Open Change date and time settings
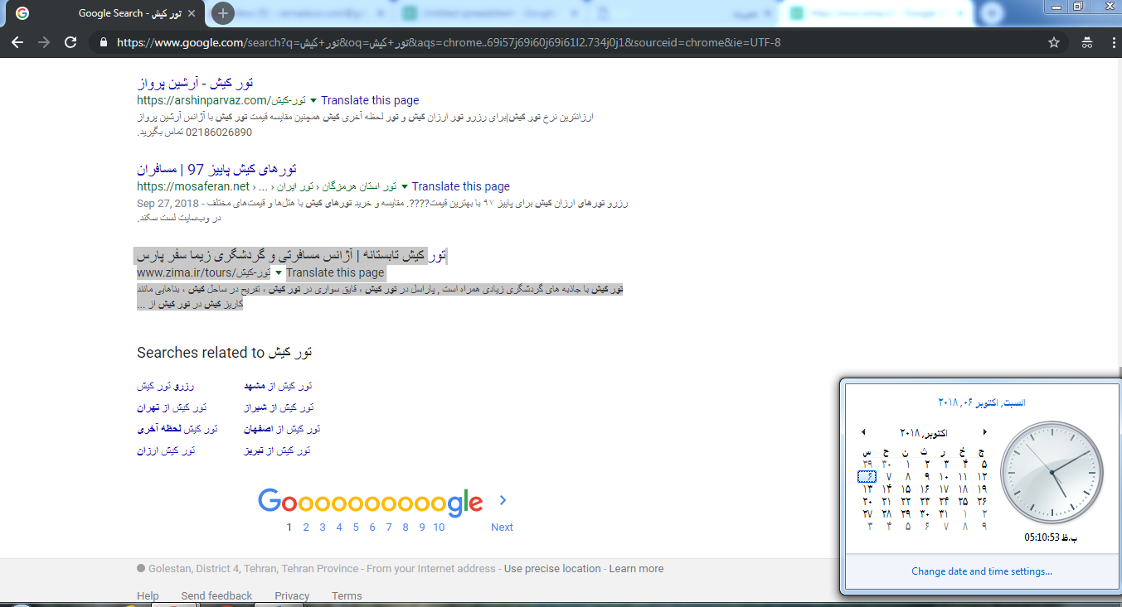This screenshot has width=1122, height=607. 982,571
